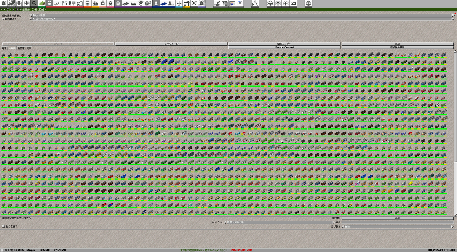
Task: Open the purple-underlined gear special tools
Action: 202,4
